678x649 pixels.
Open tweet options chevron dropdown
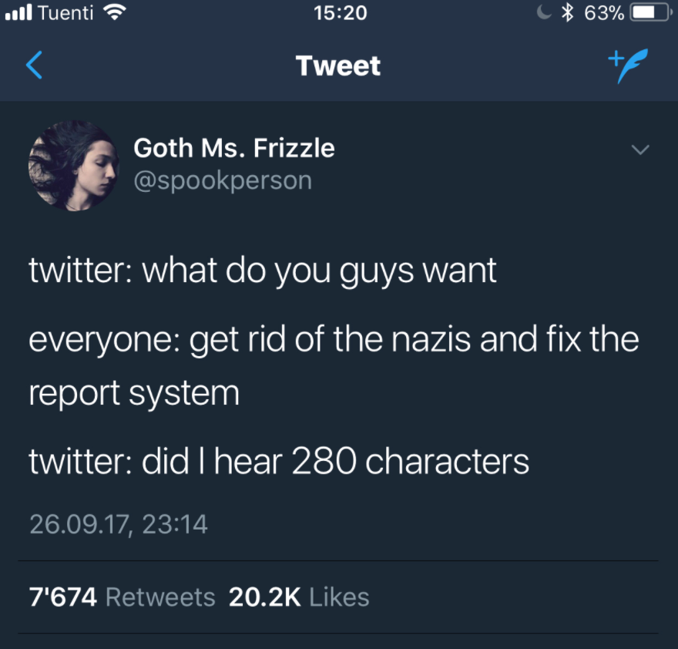click(x=640, y=150)
